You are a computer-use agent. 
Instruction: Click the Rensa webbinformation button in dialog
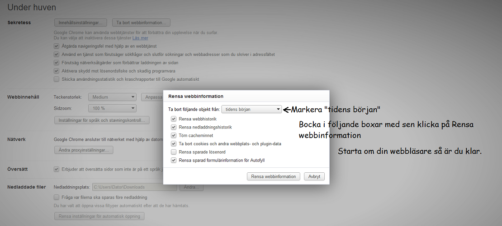click(273, 176)
